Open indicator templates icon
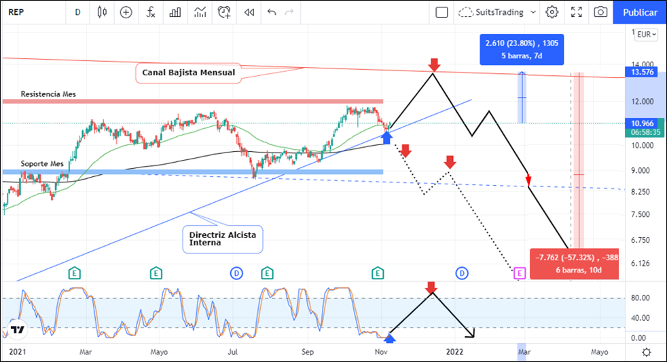This screenshot has height=362, width=667. (200, 12)
